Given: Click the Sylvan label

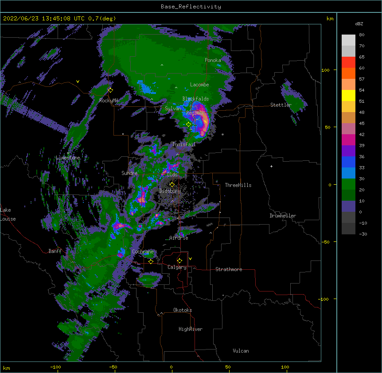Looking at the screenshot, I should [x=173, y=109].
